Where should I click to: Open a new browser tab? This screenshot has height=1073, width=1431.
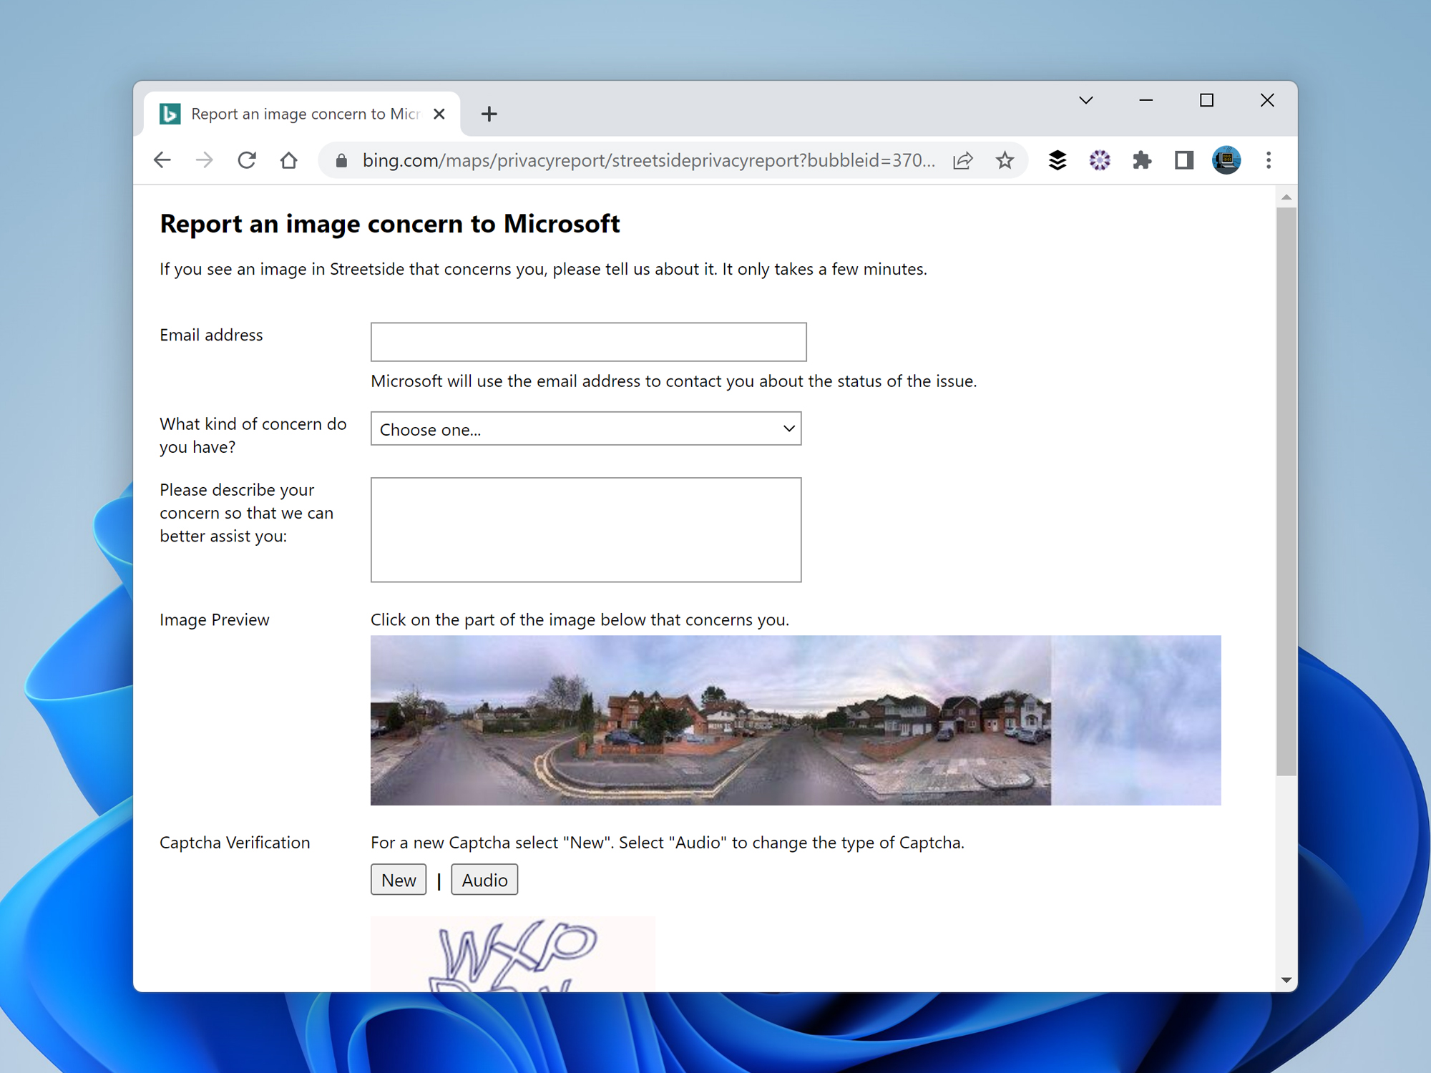point(489,114)
